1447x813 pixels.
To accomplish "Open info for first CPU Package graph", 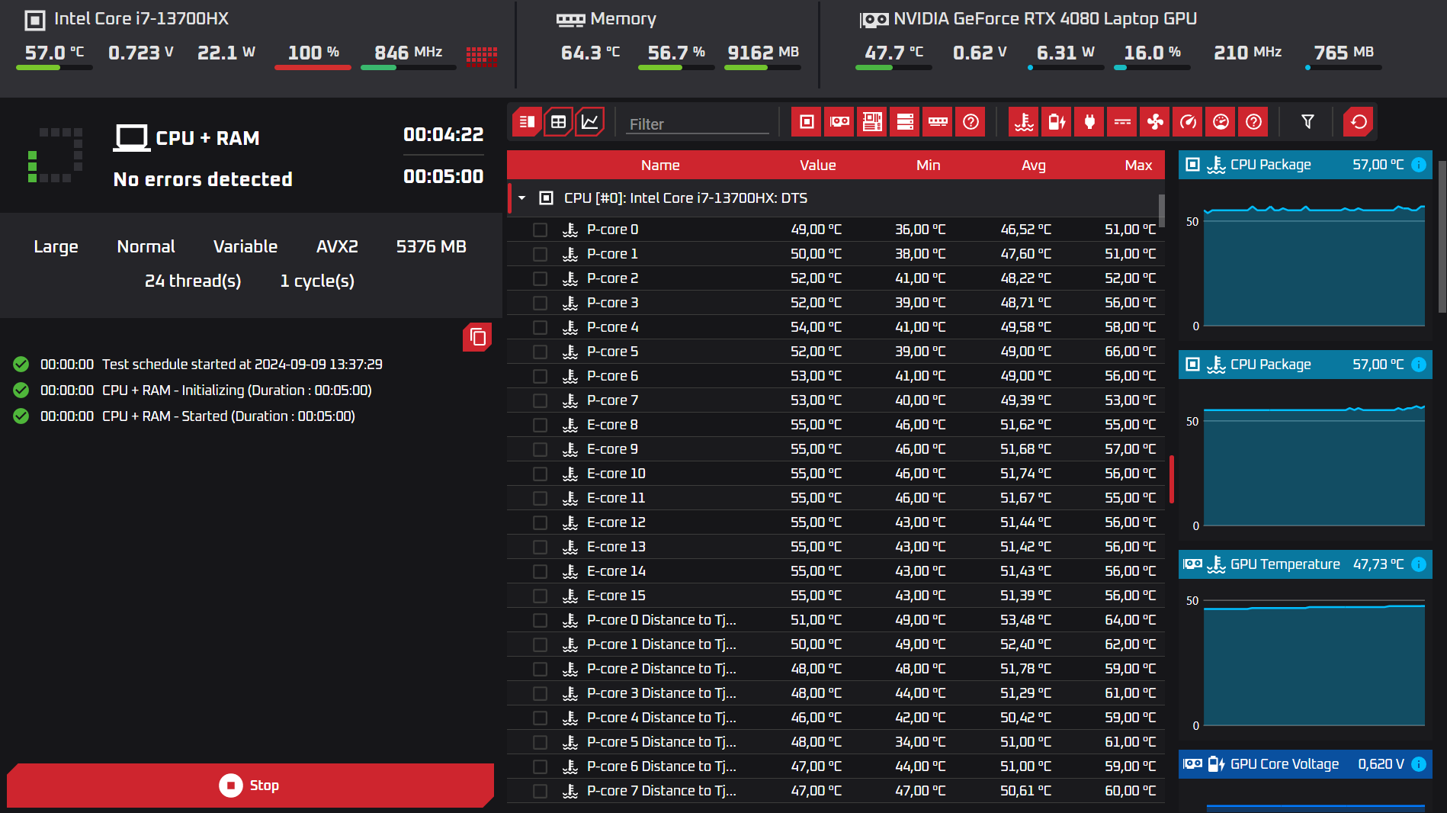I will tap(1419, 165).
